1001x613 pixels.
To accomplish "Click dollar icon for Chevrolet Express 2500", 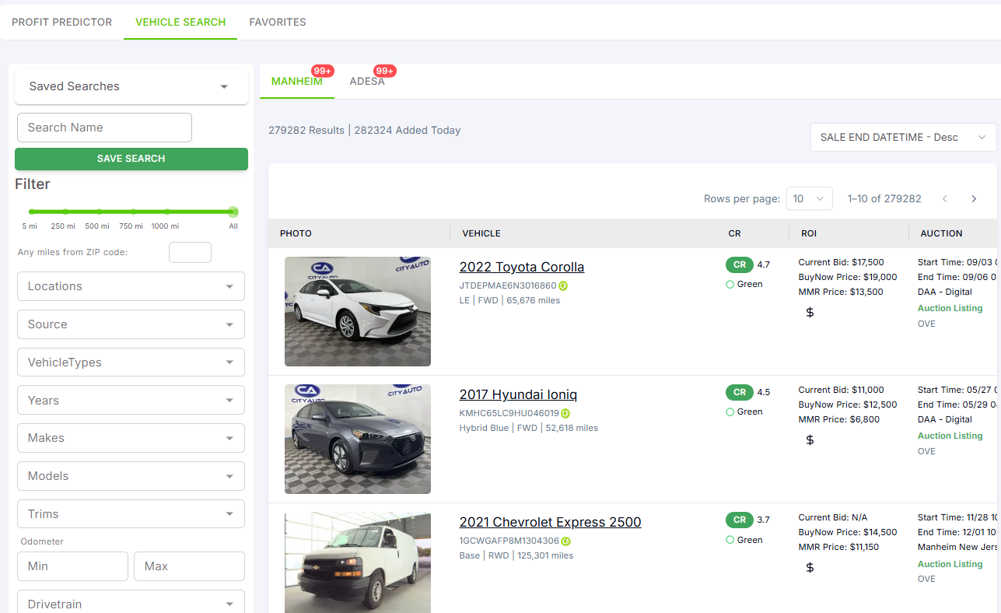I will click(810, 568).
